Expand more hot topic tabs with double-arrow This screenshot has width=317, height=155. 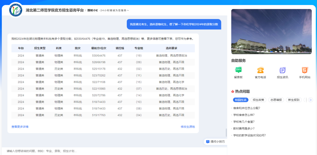click(310, 100)
